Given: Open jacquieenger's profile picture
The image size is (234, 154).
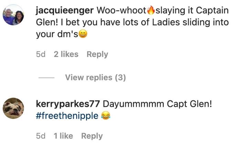Looking at the screenshot, I should click(x=13, y=15).
